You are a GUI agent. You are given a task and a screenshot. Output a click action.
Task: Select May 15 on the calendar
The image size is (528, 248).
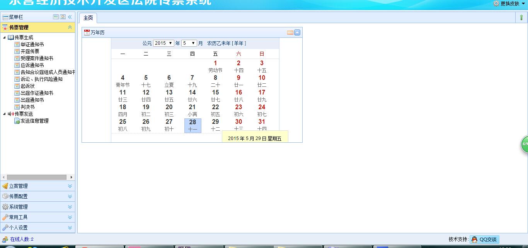(215, 95)
